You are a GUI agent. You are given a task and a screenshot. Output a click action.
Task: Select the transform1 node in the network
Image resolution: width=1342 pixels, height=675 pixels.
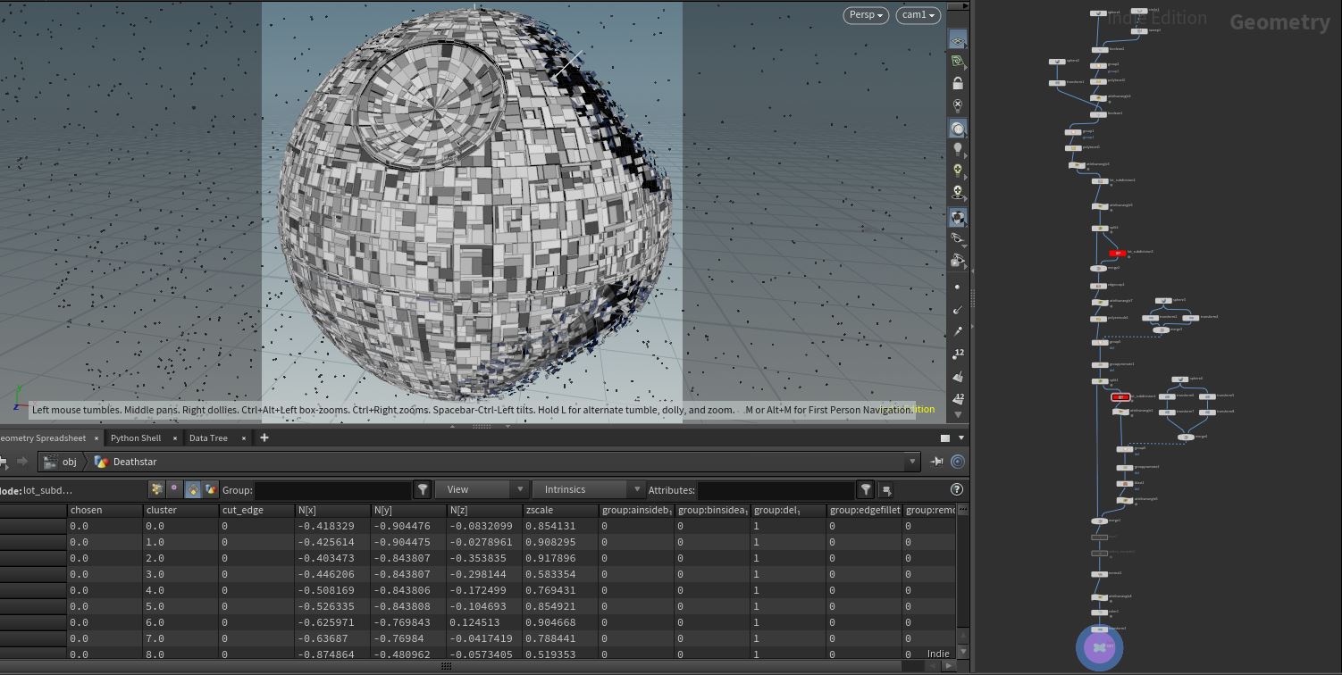point(1056,83)
